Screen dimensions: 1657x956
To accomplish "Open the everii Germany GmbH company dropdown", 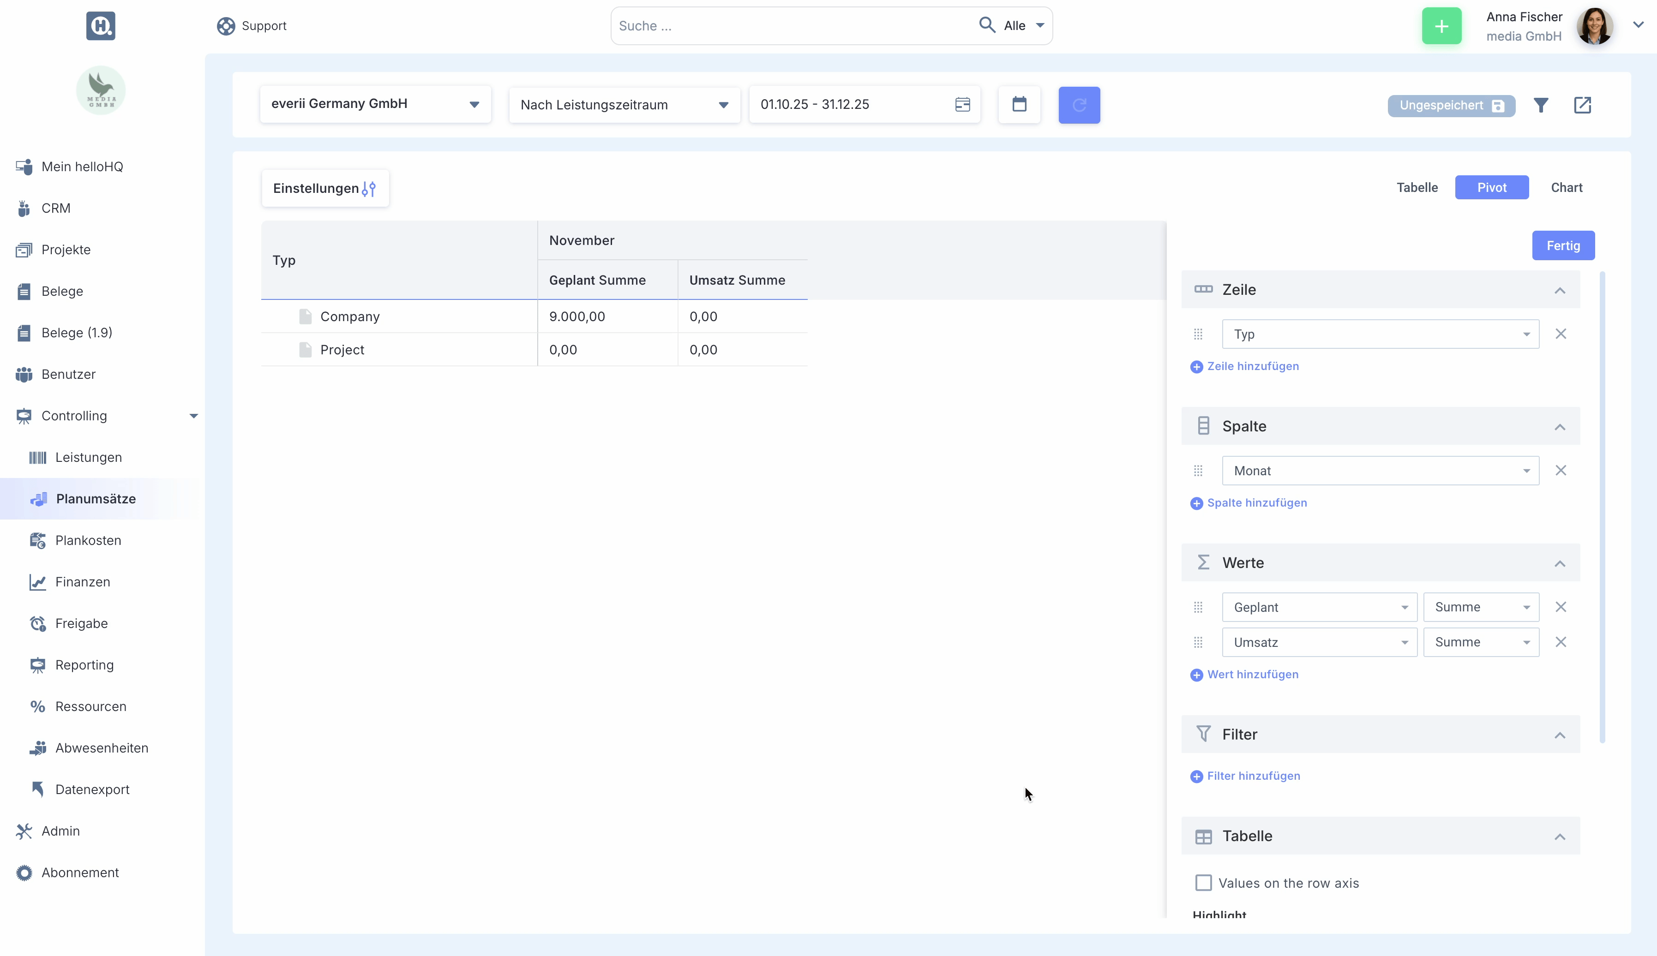I will coord(375,104).
